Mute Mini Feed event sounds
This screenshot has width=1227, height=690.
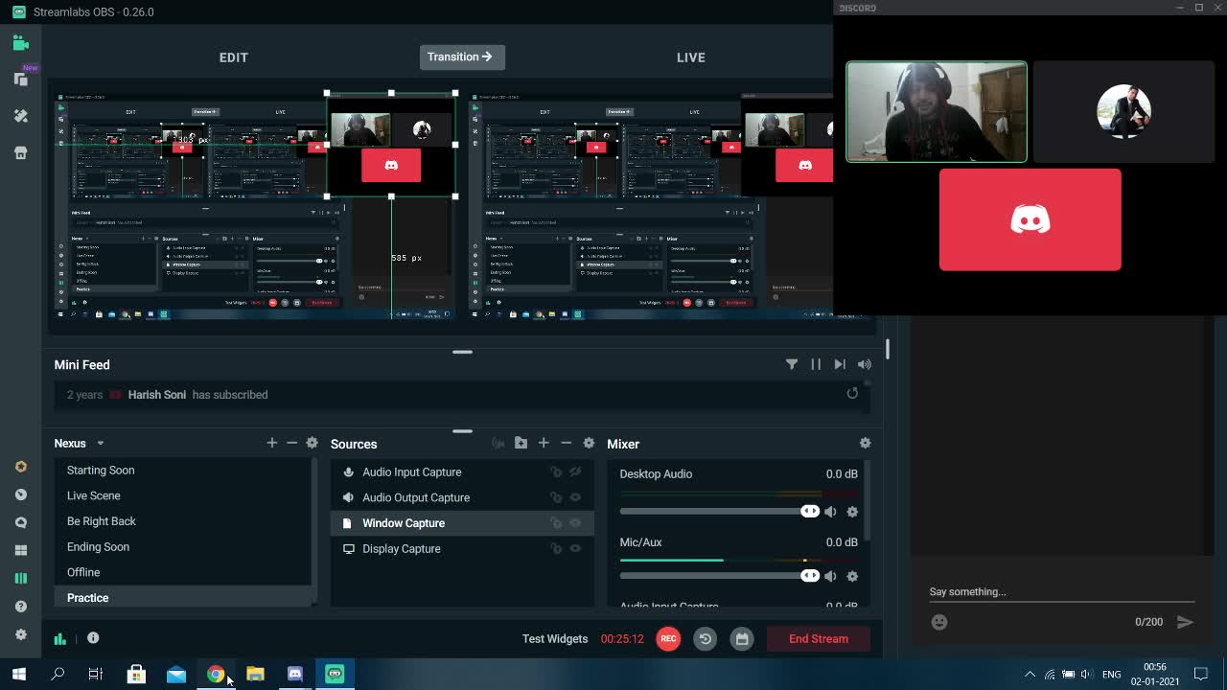pos(865,364)
